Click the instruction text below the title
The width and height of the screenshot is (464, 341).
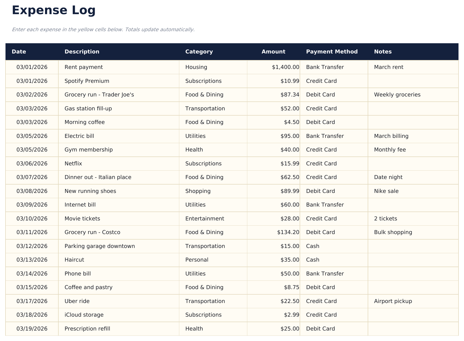(103, 29)
